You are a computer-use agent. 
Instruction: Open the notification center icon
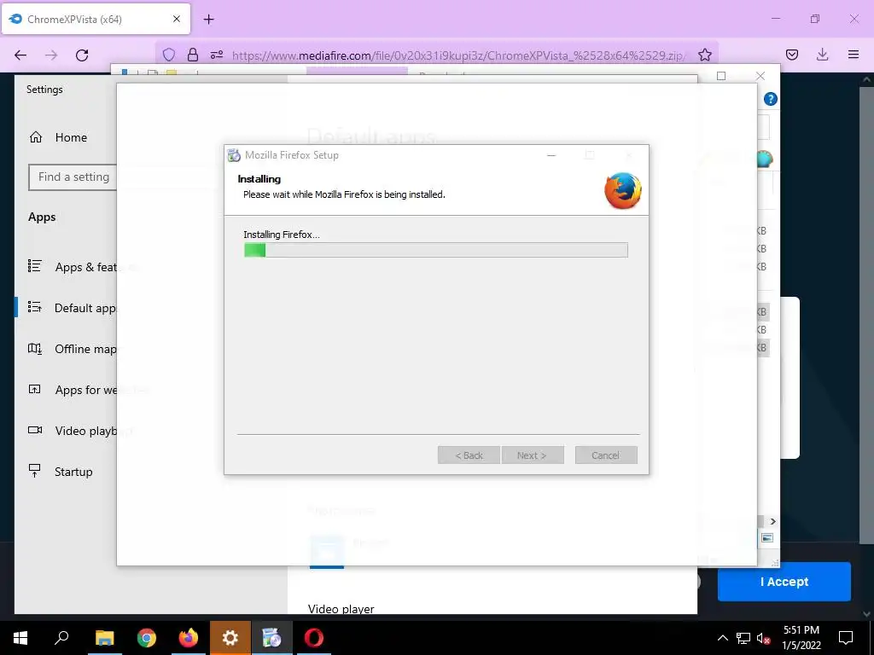[x=846, y=638]
